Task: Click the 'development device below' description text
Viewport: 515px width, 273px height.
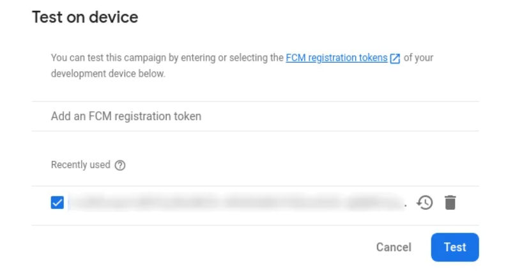Action: click(108, 74)
